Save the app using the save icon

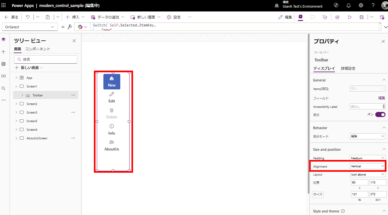tap(361, 17)
